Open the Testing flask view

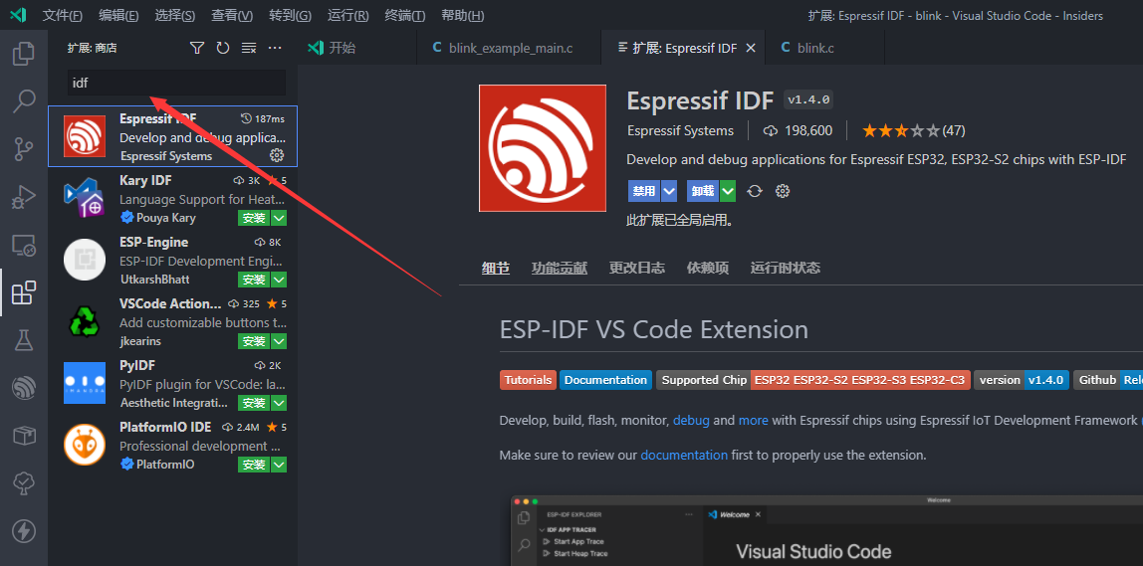(x=23, y=340)
